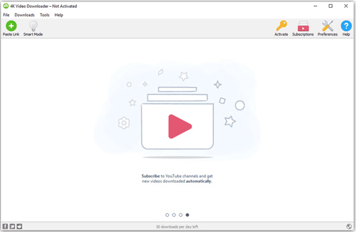This screenshot has width=356, height=232.
Task: Close the 4K Video Downloader window
Action: click(x=346, y=6)
